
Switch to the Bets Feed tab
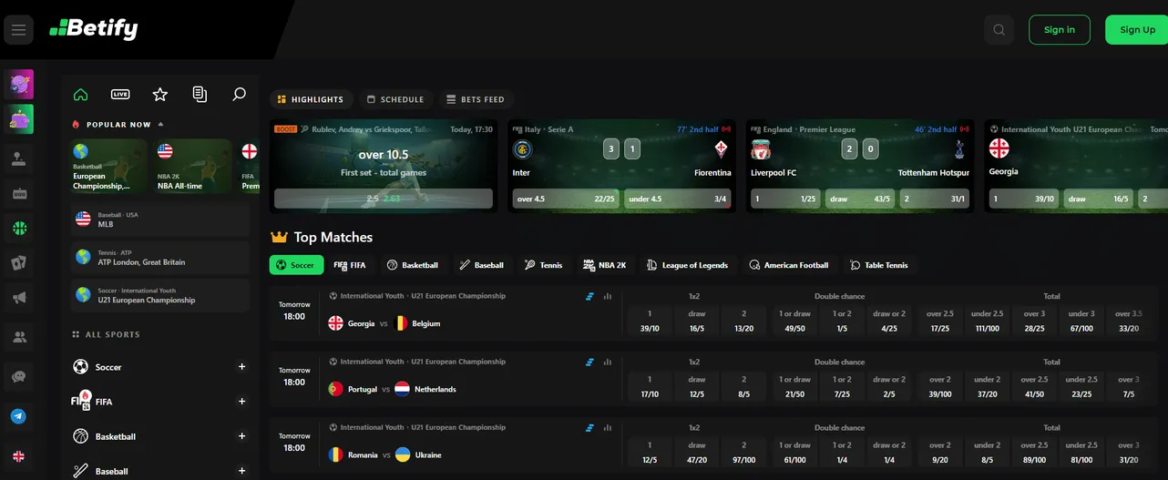pos(476,99)
